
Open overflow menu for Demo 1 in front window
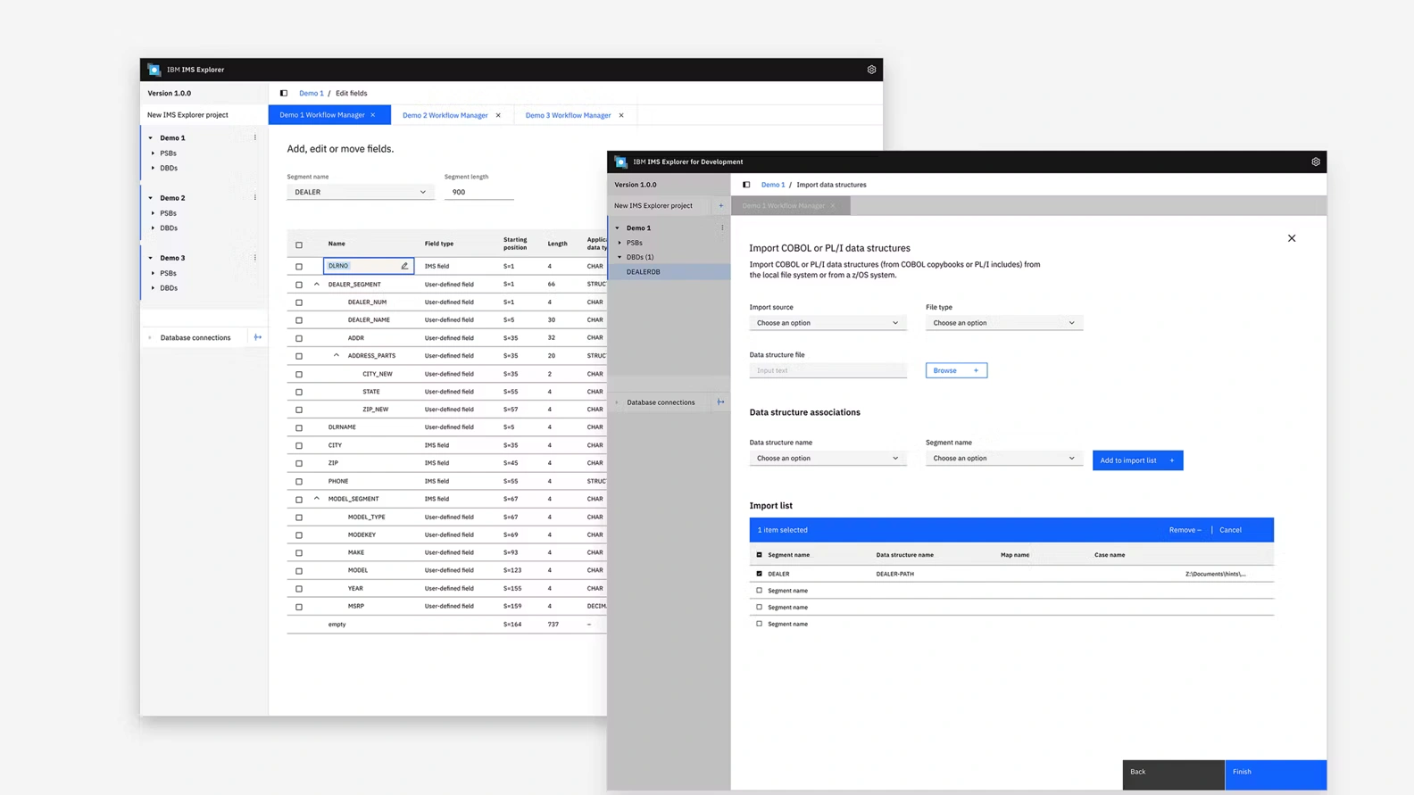pos(722,228)
